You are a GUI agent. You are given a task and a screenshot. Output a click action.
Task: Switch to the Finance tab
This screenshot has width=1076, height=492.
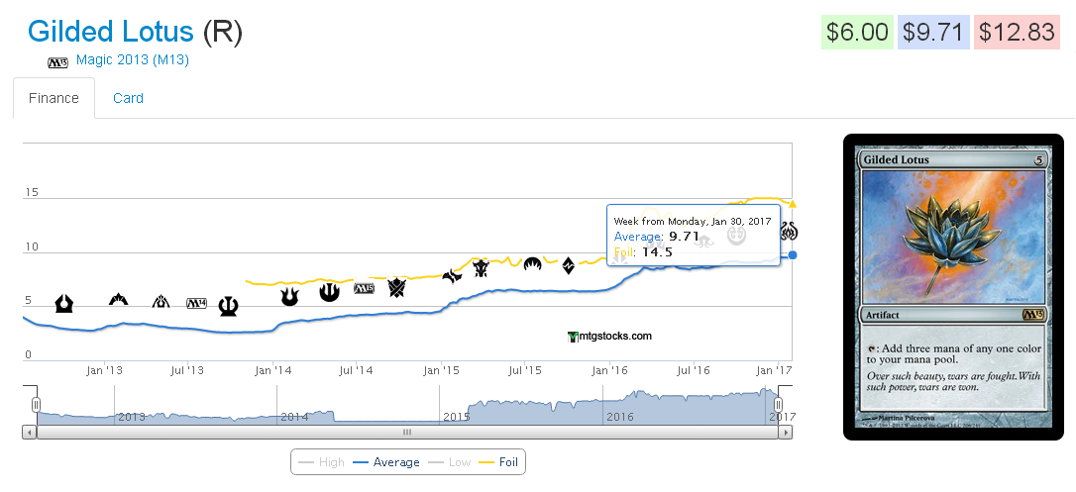(x=54, y=98)
